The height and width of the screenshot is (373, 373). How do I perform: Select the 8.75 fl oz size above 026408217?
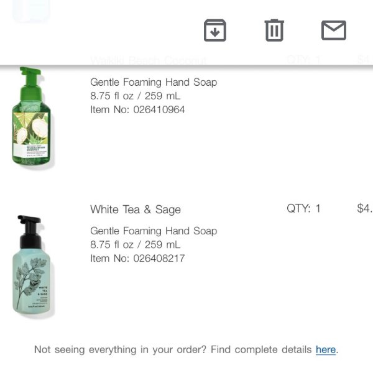point(135,244)
